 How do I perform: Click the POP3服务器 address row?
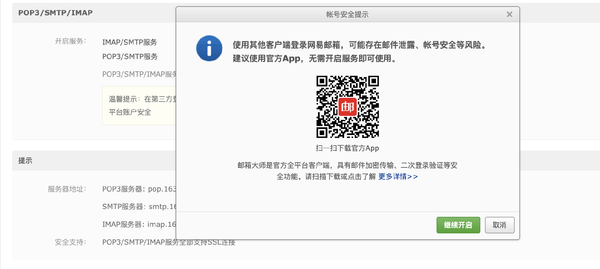point(139,189)
